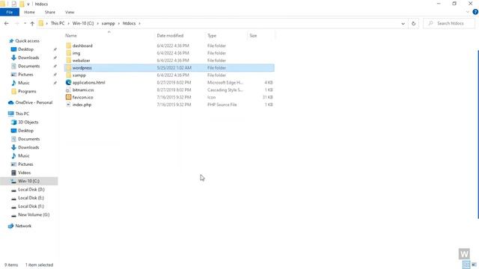The height and width of the screenshot is (269, 479).
Task: Select This PC in navigation pane
Action: coord(22,114)
